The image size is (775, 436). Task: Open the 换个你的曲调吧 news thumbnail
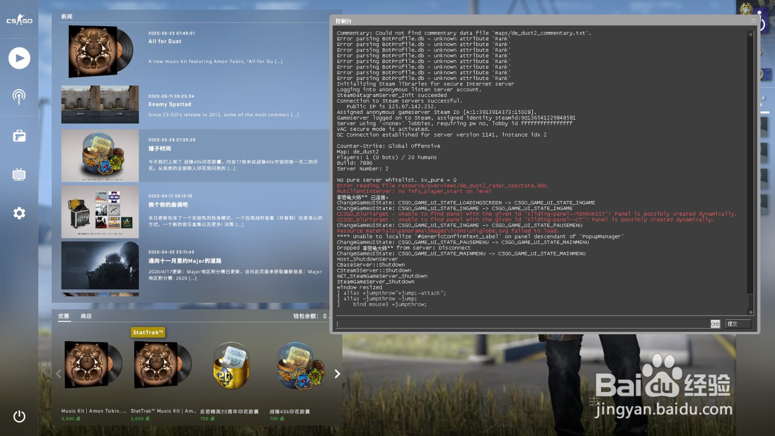(x=100, y=212)
